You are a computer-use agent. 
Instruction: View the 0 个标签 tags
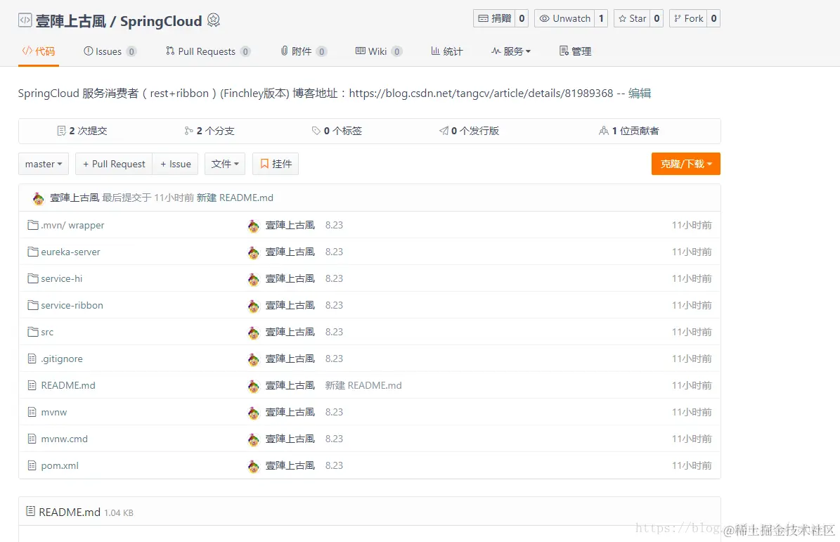click(337, 131)
